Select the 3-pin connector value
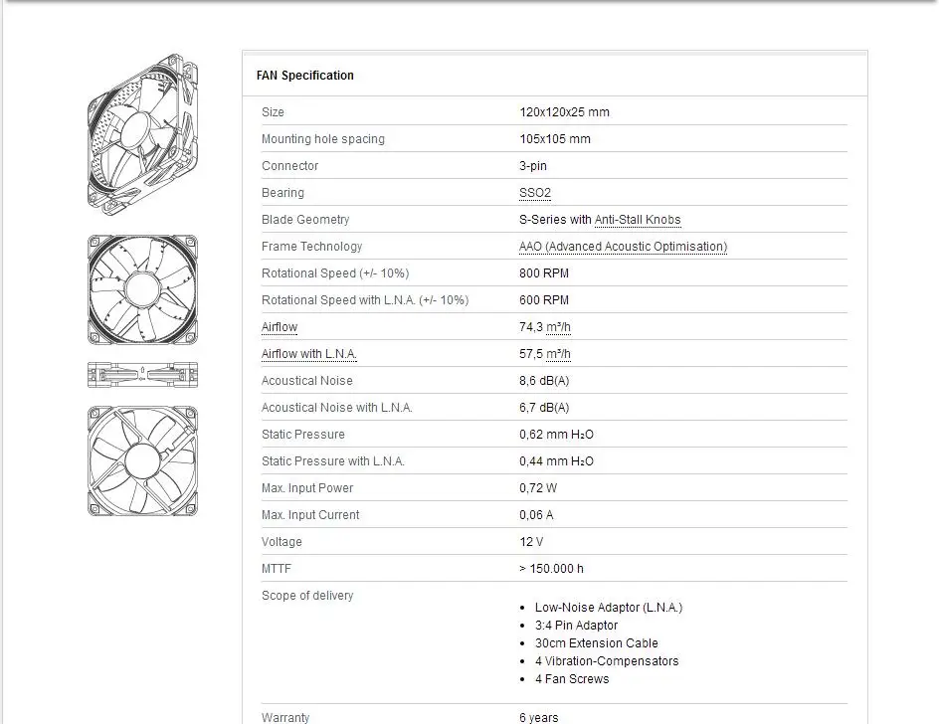This screenshot has height=724, width=939. pyautogui.click(x=533, y=166)
